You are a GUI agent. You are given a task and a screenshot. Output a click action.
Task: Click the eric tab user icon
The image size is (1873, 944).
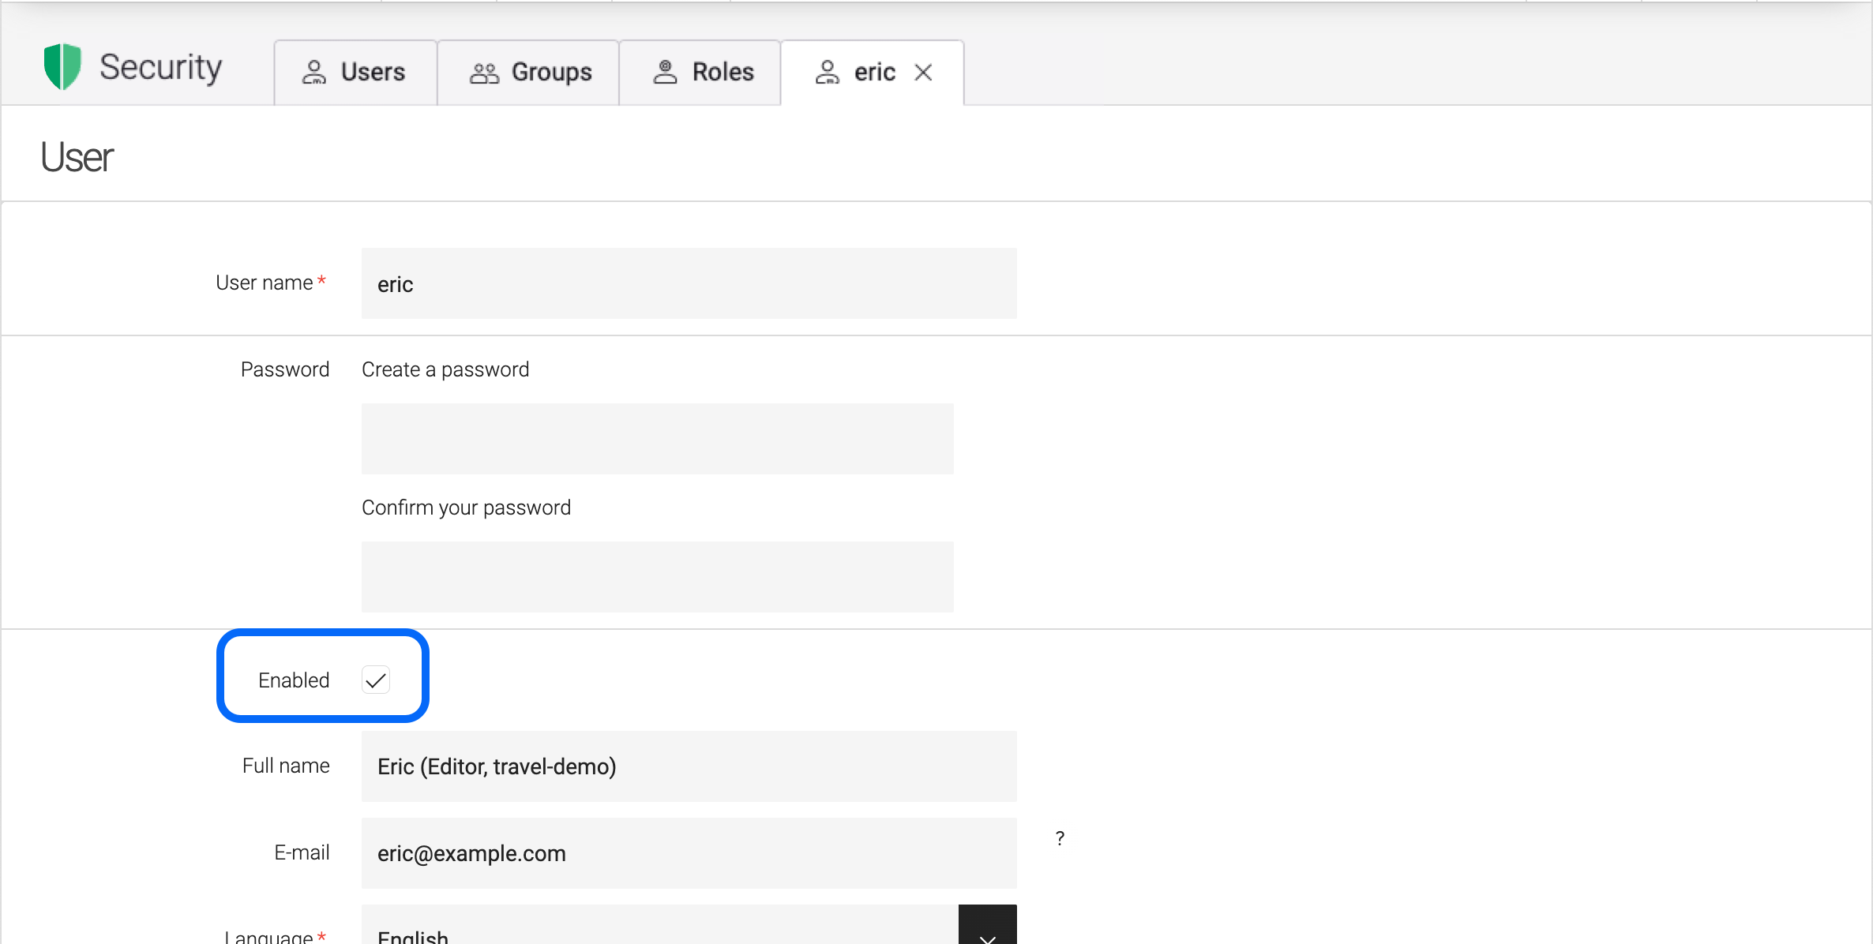[827, 73]
